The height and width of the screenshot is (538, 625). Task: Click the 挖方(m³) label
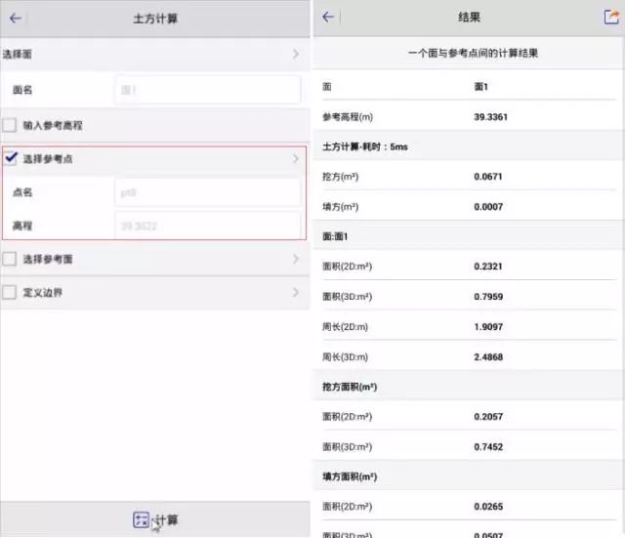[340, 177]
